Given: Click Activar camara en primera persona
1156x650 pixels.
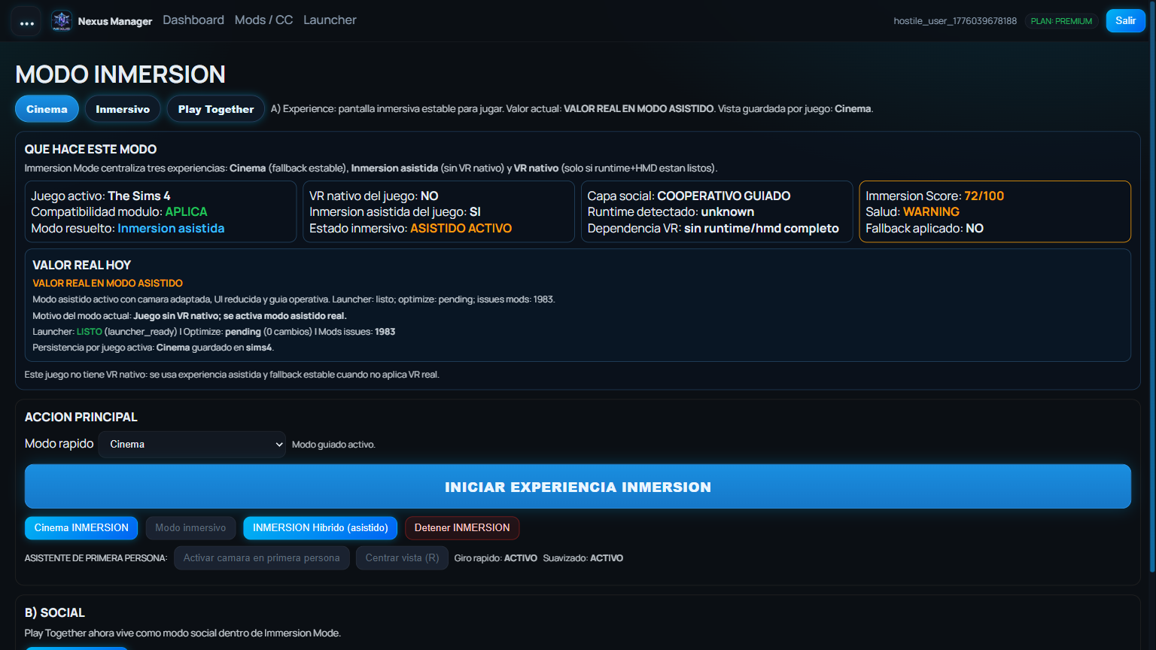Looking at the screenshot, I should [x=262, y=558].
